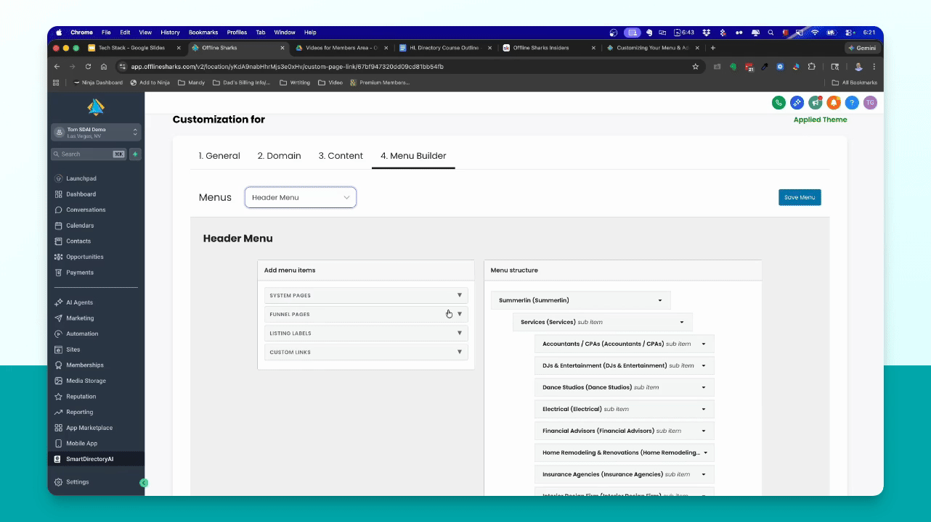Expand the System Pages section

pyautogui.click(x=366, y=295)
